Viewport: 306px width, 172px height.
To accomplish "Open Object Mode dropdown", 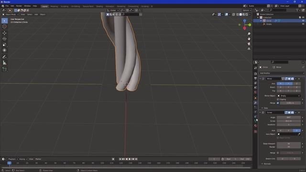I will 11,14.
